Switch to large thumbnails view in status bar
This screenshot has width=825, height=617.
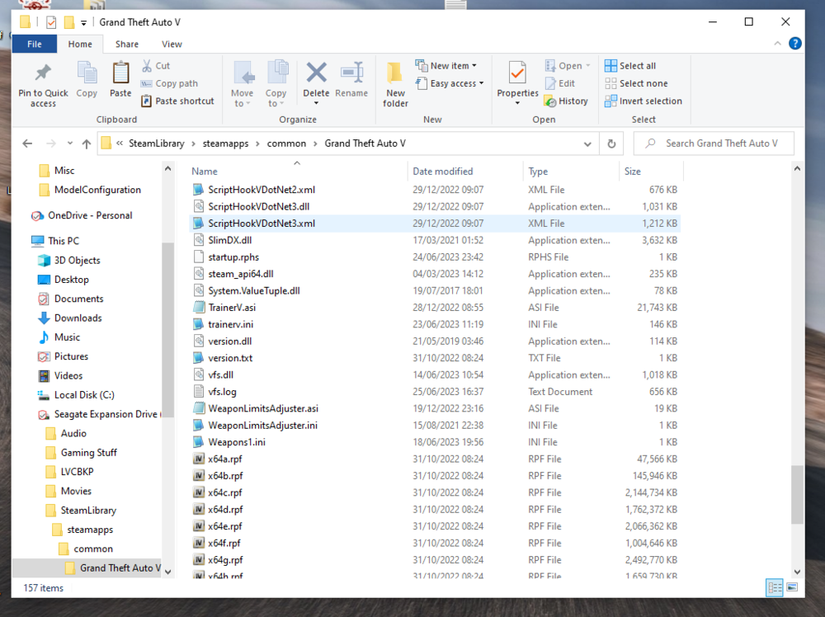793,587
